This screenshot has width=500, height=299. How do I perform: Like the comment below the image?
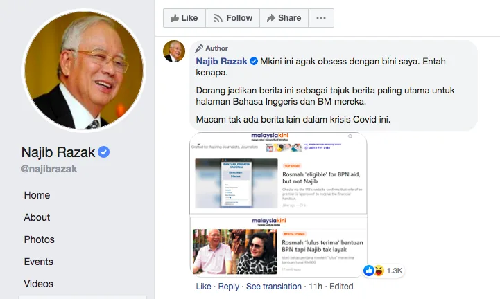[x=203, y=287]
